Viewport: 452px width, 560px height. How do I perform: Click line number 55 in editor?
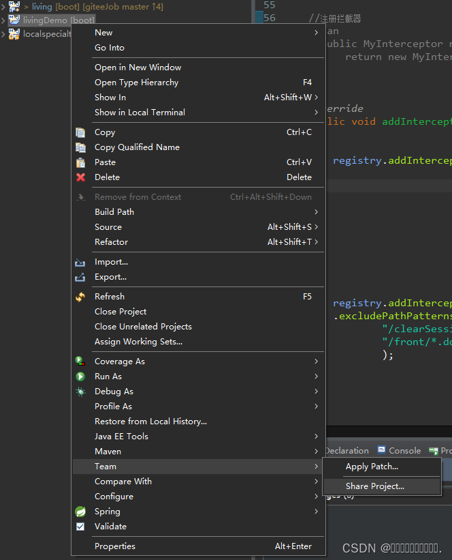coord(270,5)
